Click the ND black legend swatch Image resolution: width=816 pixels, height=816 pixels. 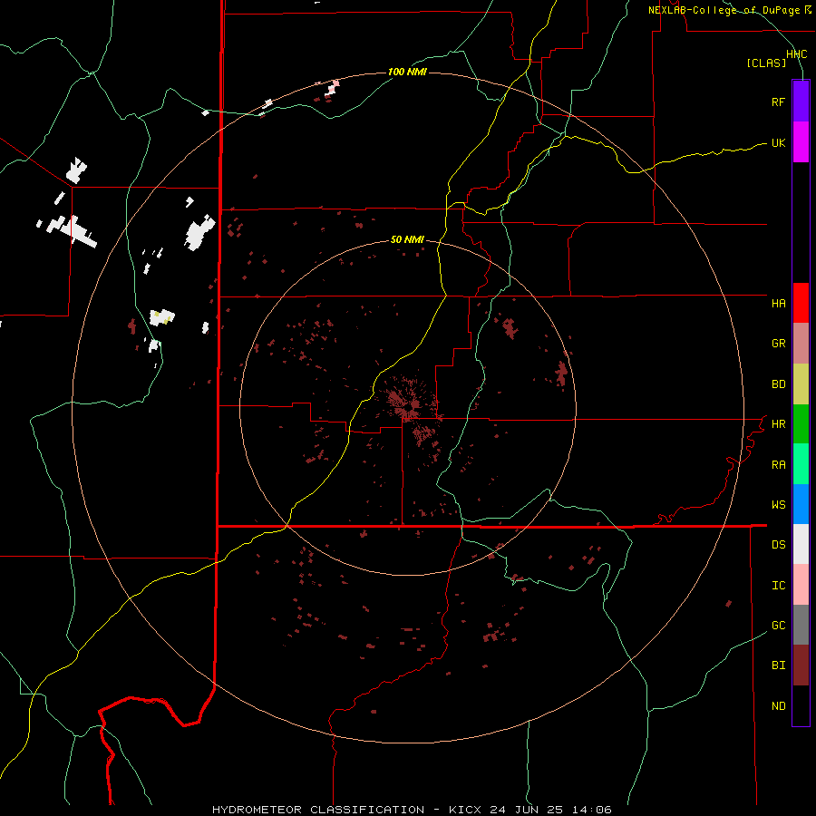(x=801, y=705)
